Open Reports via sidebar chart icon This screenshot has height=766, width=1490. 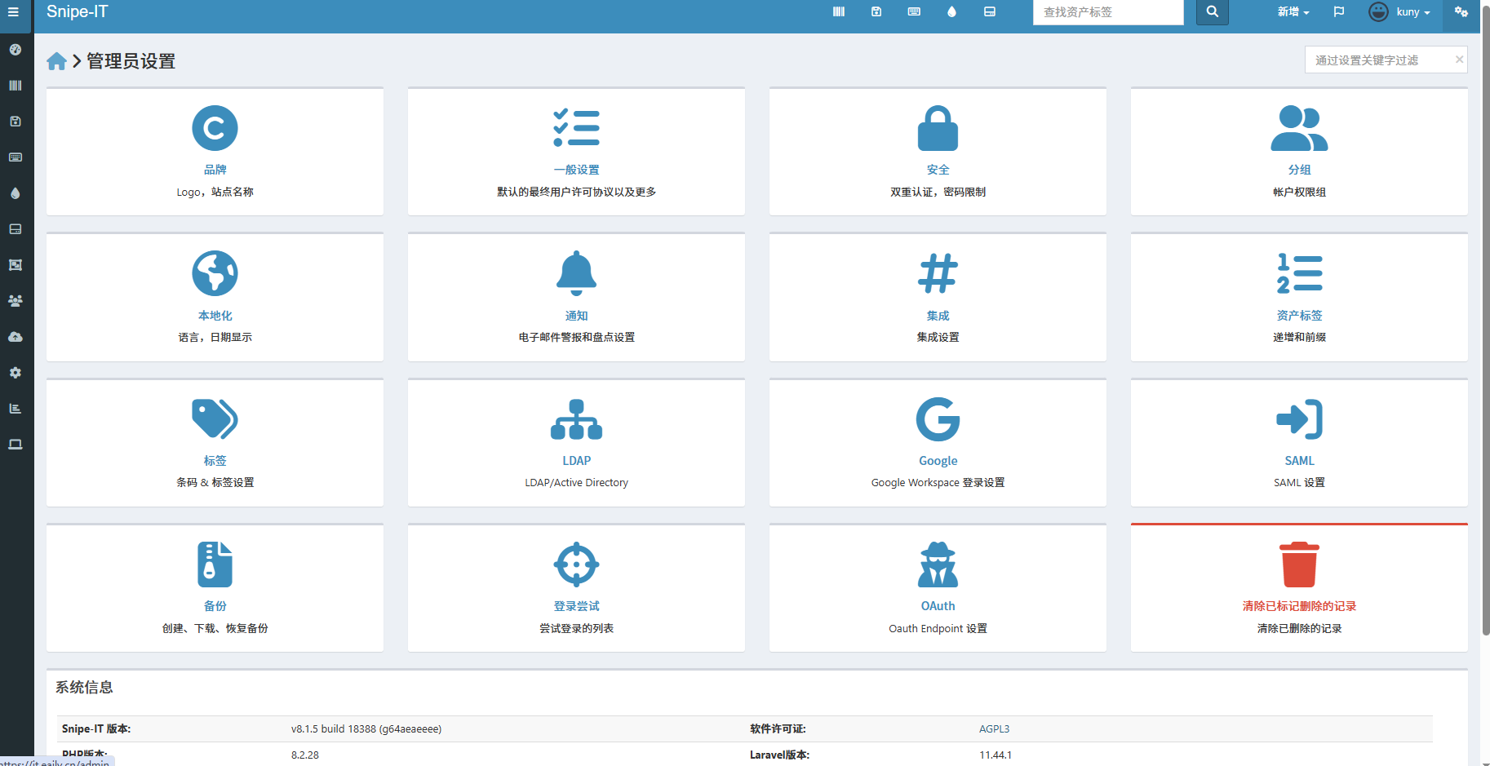(16, 409)
